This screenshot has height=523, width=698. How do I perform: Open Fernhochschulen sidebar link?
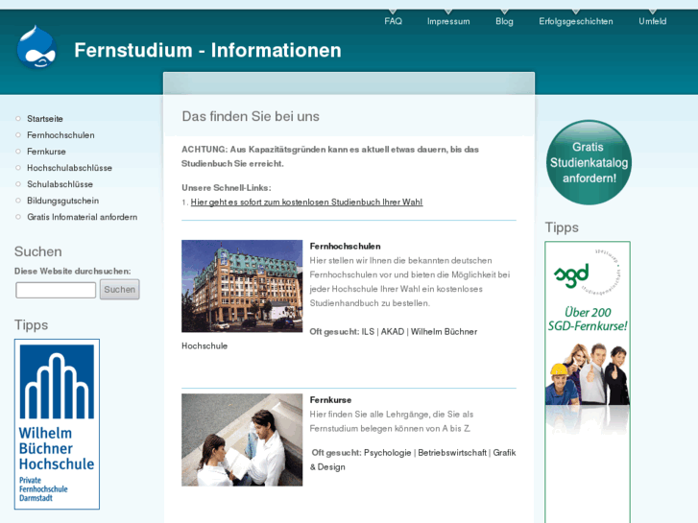(60, 135)
